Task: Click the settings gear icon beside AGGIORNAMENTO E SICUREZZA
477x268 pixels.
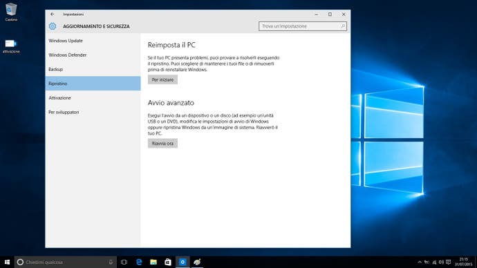Action: point(53,26)
